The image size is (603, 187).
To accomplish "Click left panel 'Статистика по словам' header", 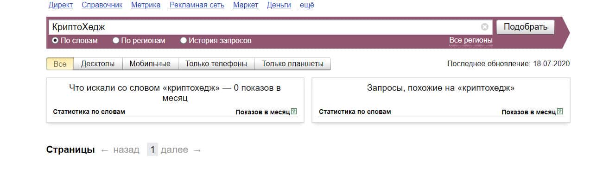I will 89,112.
